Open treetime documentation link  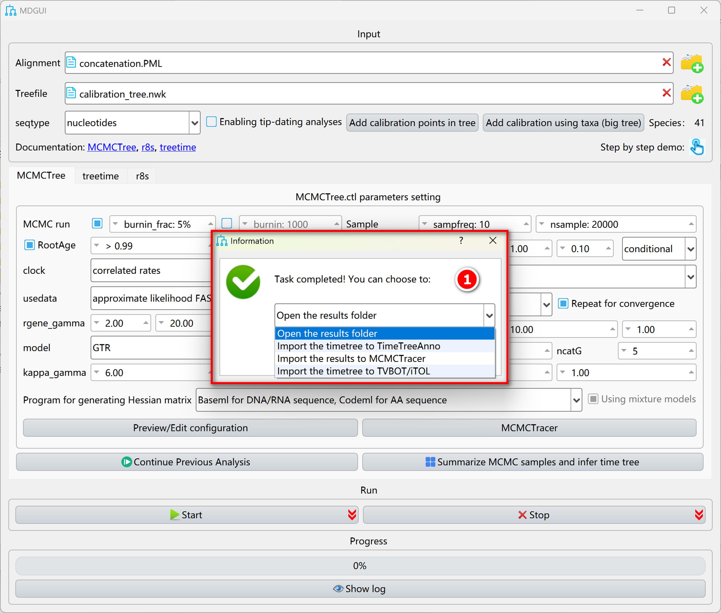[178, 147]
